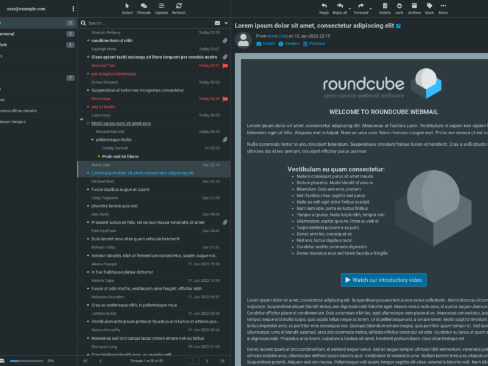Open the Forward dropdown arrow
Viewport: 488px width, 366px height.
coord(371,9)
